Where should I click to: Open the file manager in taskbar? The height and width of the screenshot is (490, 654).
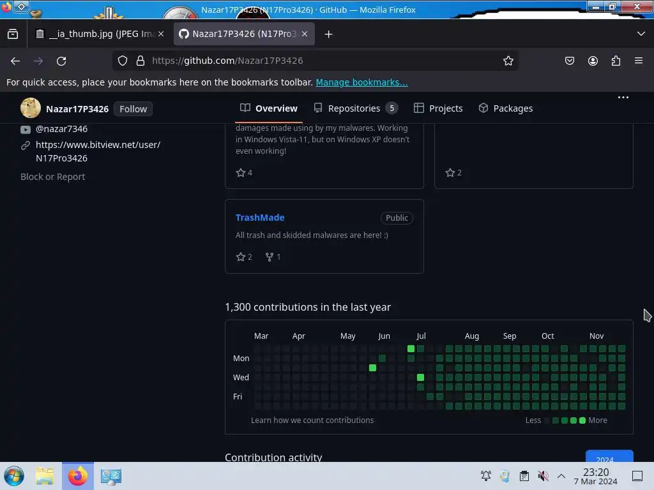(45, 476)
